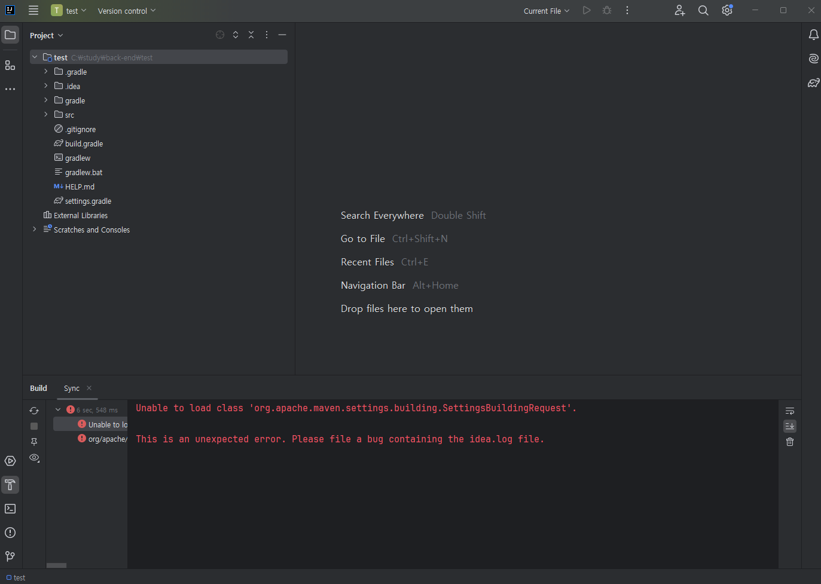This screenshot has width=821, height=584.
Task: Hide the Project panel
Action: tap(282, 35)
